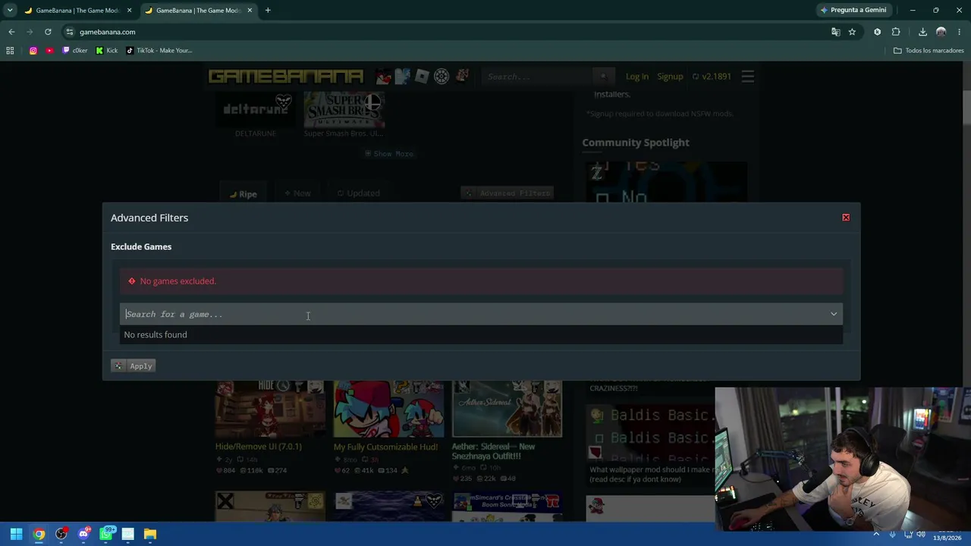The width and height of the screenshot is (971, 546).
Task: Click the v2.1891 version link
Action: coord(712,77)
